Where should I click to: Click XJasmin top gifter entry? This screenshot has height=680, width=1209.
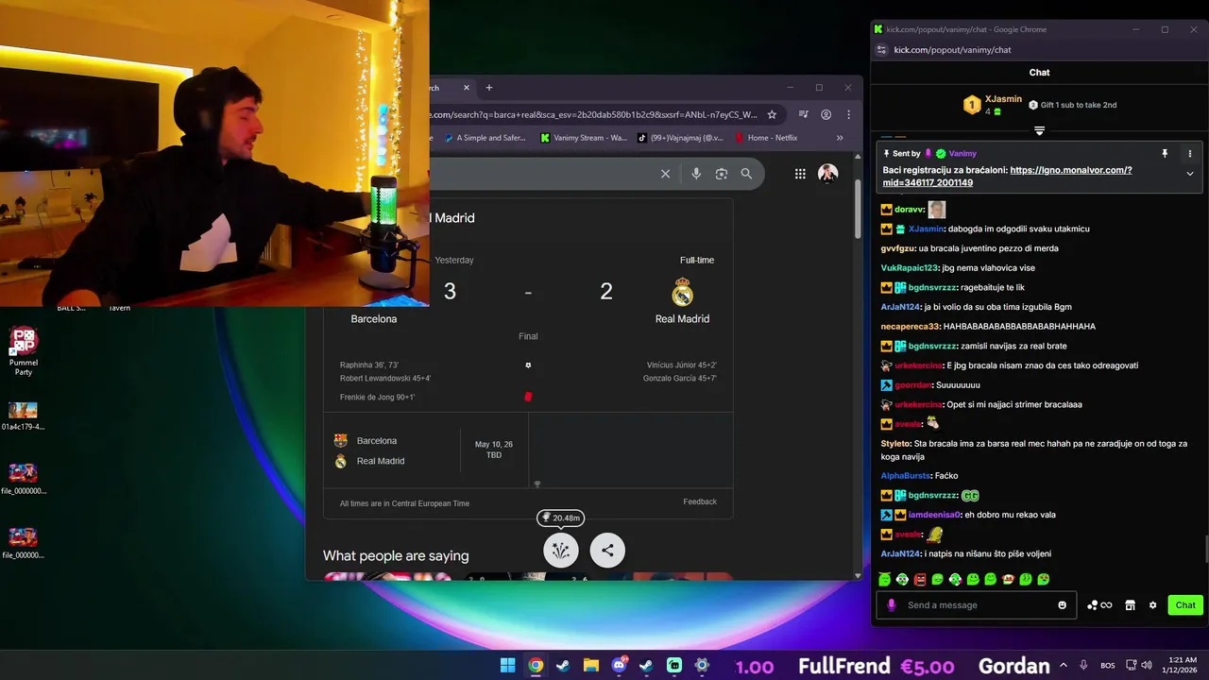click(x=993, y=105)
